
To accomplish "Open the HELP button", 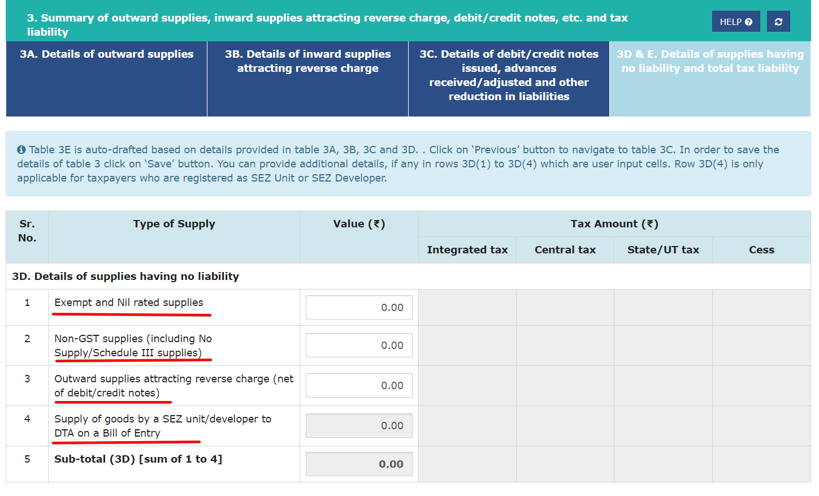I will [736, 21].
